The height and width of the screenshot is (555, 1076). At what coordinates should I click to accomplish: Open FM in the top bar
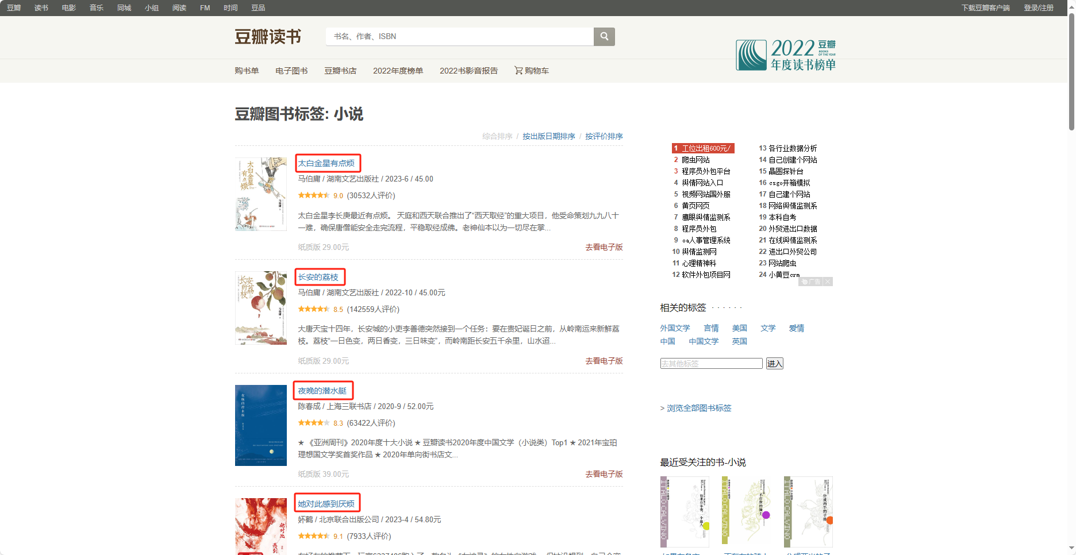205,8
